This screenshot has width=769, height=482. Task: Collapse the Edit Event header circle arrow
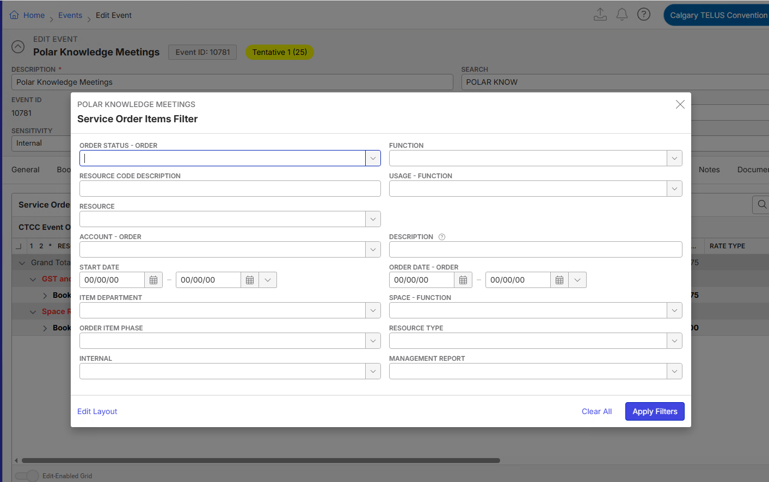tap(18, 47)
